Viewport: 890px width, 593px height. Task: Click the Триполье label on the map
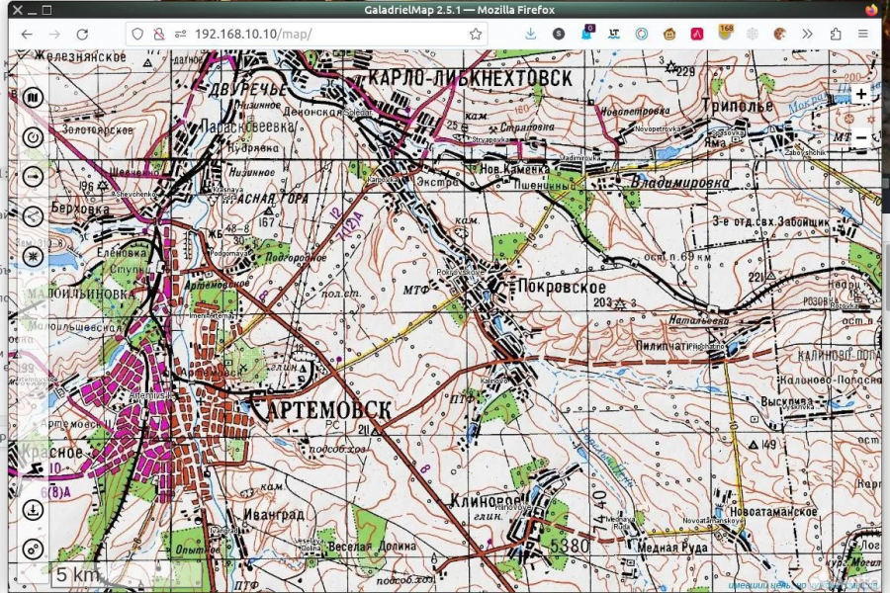[x=738, y=106]
